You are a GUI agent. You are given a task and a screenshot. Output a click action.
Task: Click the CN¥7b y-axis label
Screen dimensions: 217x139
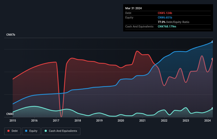[x=11, y=35]
